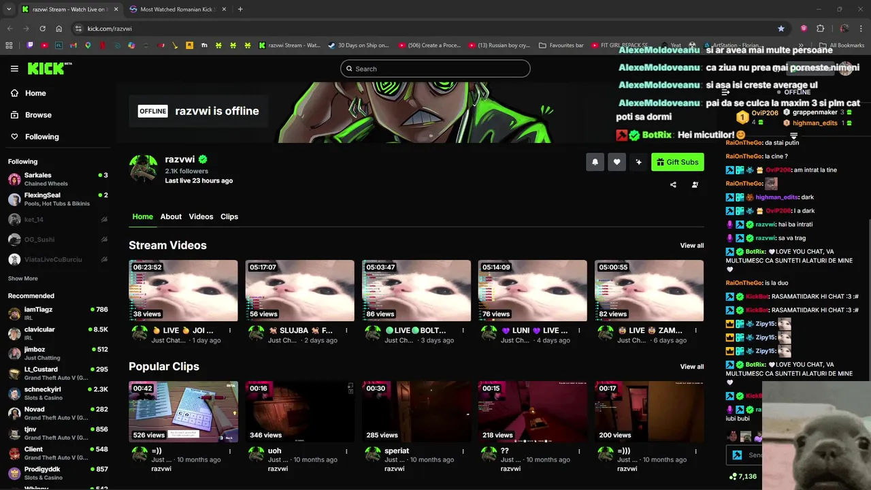Viewport: 871px width, 490px height.
Task: Click browser home icon
Action: point(59,29)
